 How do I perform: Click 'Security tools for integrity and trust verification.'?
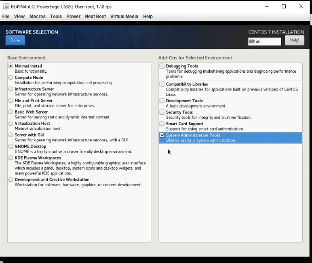coord(209,118)
